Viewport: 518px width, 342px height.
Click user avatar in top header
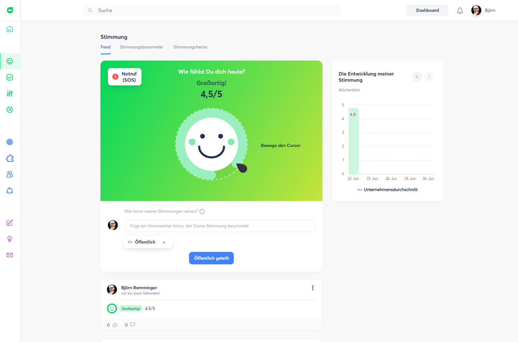pyautogui.click(x=476, y=10)
